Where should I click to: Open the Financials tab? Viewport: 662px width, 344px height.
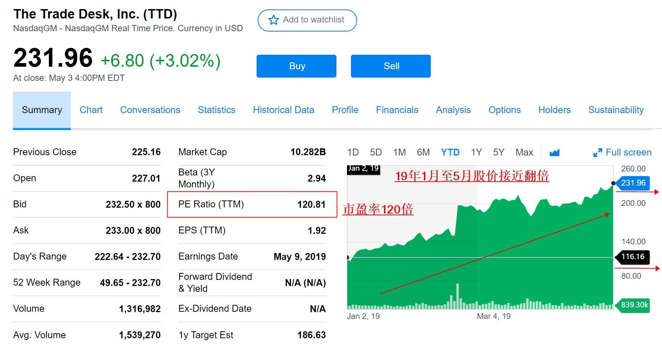point(397,110)
